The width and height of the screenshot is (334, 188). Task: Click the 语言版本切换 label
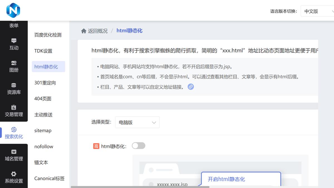(284, 11)
